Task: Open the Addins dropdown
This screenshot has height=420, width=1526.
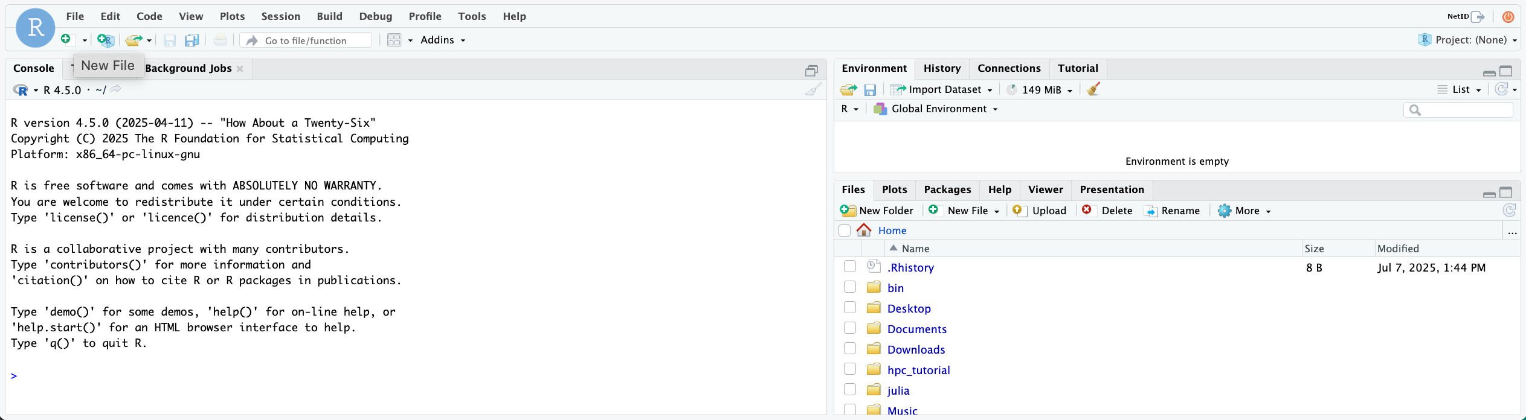Action: point(443,40)
